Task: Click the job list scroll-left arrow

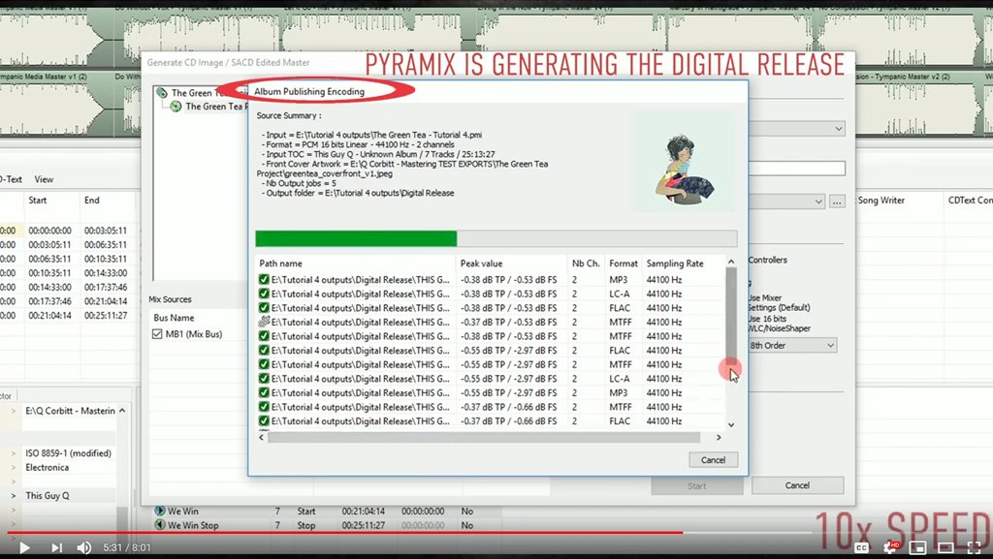Action: pyautogui.click(x=261, y=437)
